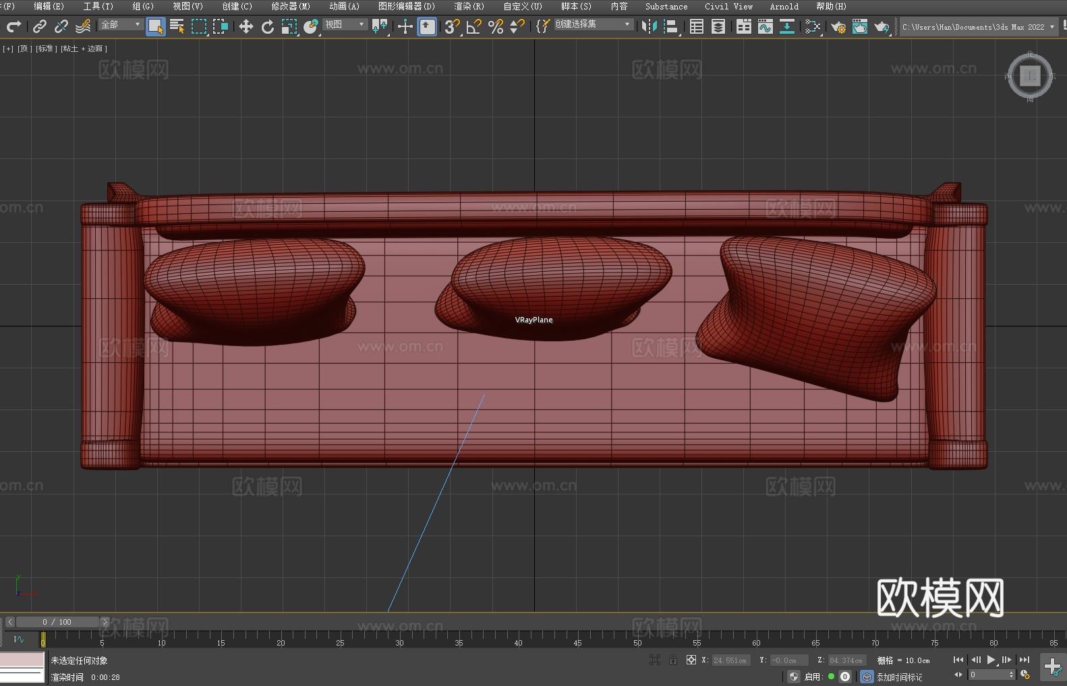
Task: Click the pink MAXScript listener swatch
Action: (22, 660)
